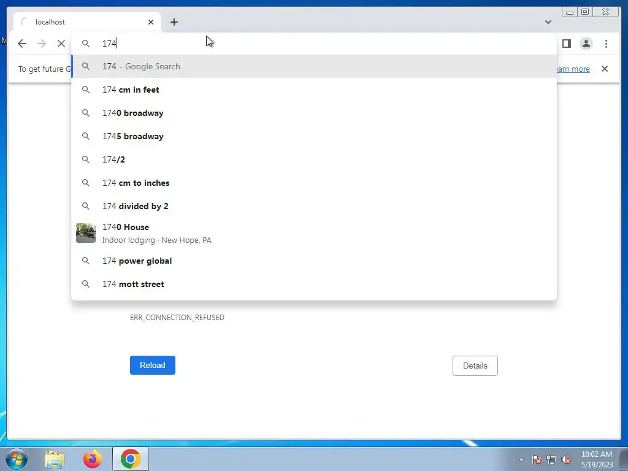Screen dimensions: 628x471
Task: Open Windows Explorer from the taskbar
Action: click(55, 459)
